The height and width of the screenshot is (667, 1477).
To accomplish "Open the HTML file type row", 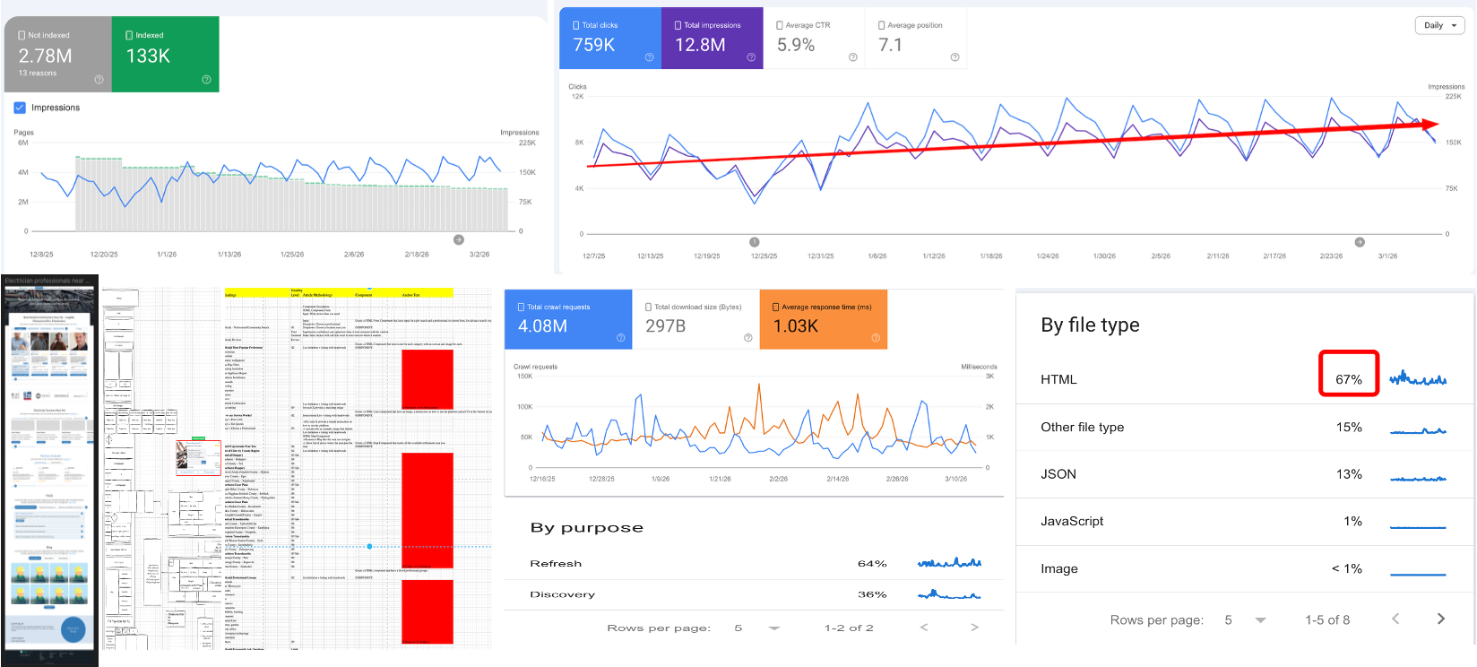I will 1244,379.
